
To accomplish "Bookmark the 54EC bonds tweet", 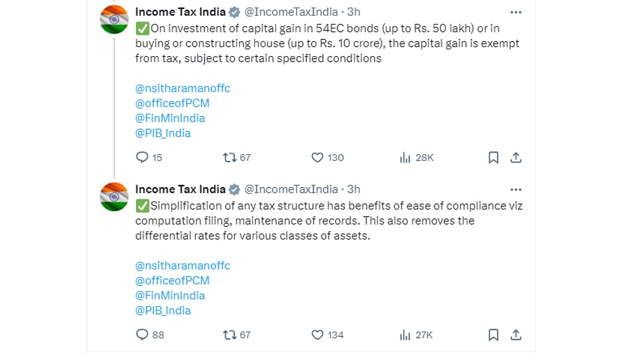I will click(x=493, y=157).
